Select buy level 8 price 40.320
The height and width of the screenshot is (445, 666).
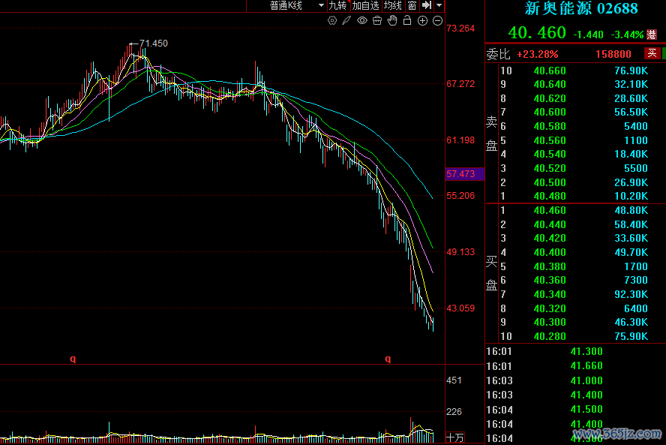point(550,308)
